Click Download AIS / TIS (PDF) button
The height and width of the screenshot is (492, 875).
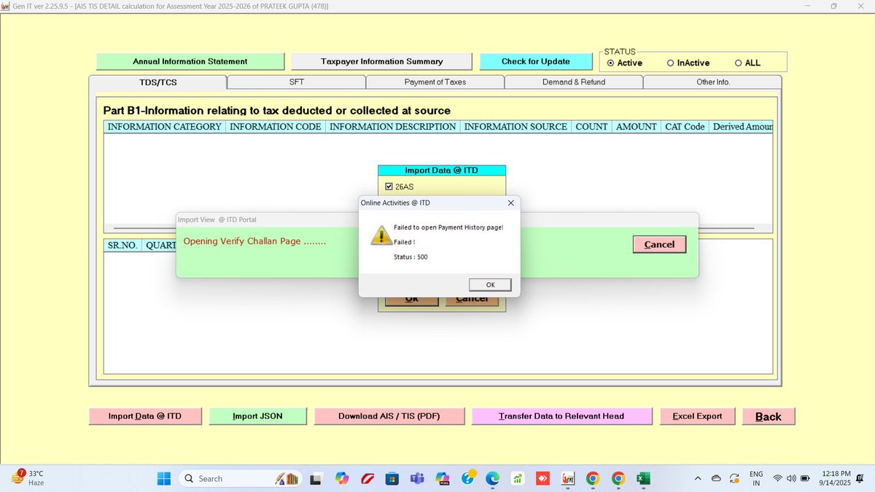(x=389, y=416)
